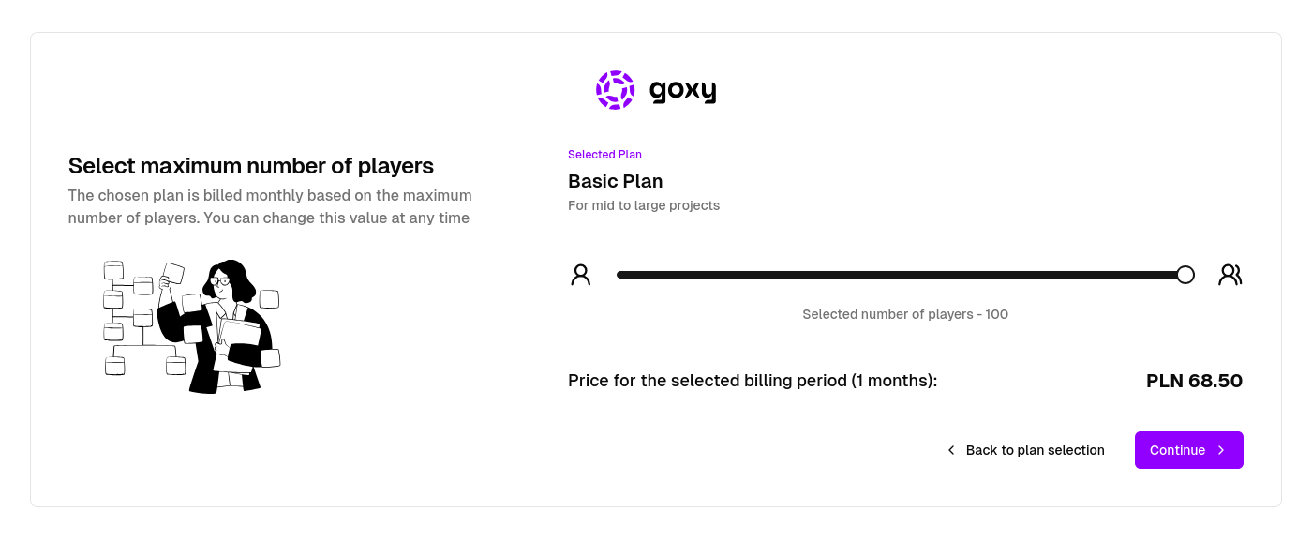Click the Continue button

tap(1188, 450)
